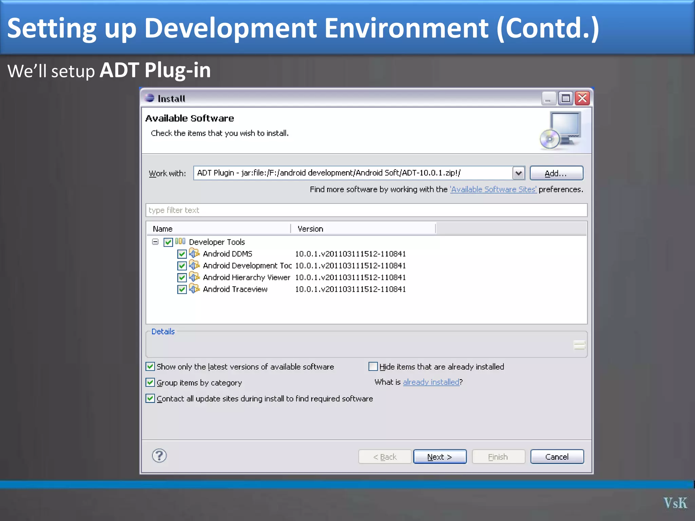The height and width of the screenshot is (521, 695).
Task: Click the Cancel button
Action: point(557,457)
